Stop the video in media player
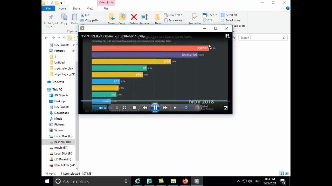 pyautogui.click(x=134, y=108)
